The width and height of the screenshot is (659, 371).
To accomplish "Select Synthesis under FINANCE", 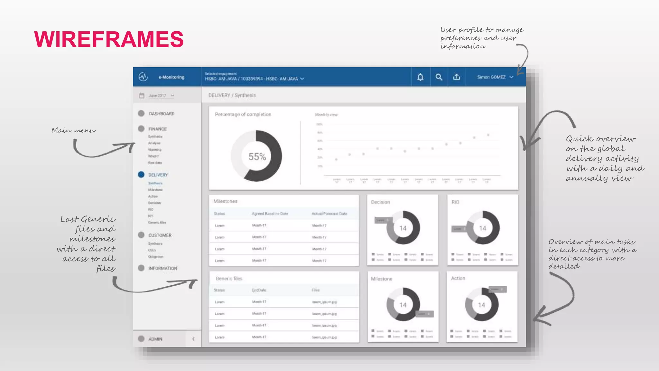I will 155,137.
